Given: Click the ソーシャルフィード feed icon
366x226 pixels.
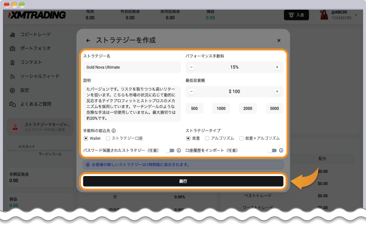Looking at the screenshot, I should click(13, 77).
